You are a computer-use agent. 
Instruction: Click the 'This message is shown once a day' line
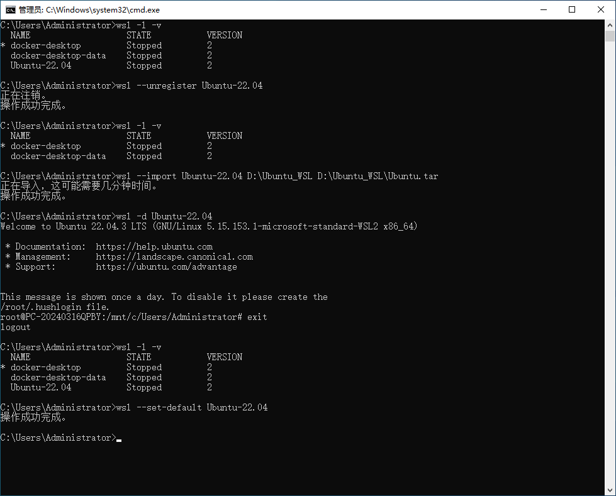(x=164, y=297)
